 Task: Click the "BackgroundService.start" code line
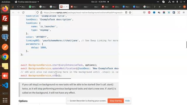59,65
